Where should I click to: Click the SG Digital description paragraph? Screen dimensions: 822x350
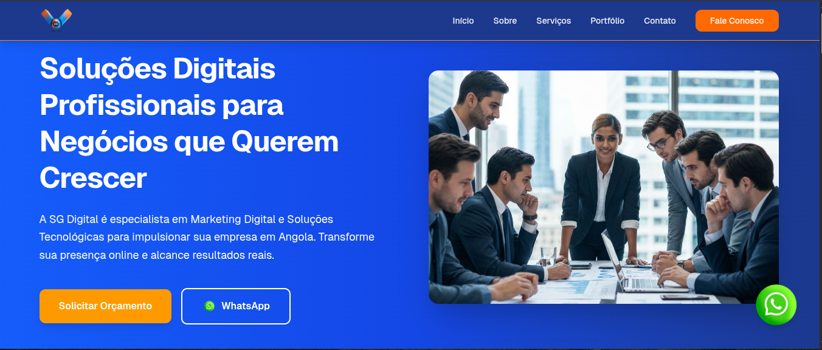point(207,237)
